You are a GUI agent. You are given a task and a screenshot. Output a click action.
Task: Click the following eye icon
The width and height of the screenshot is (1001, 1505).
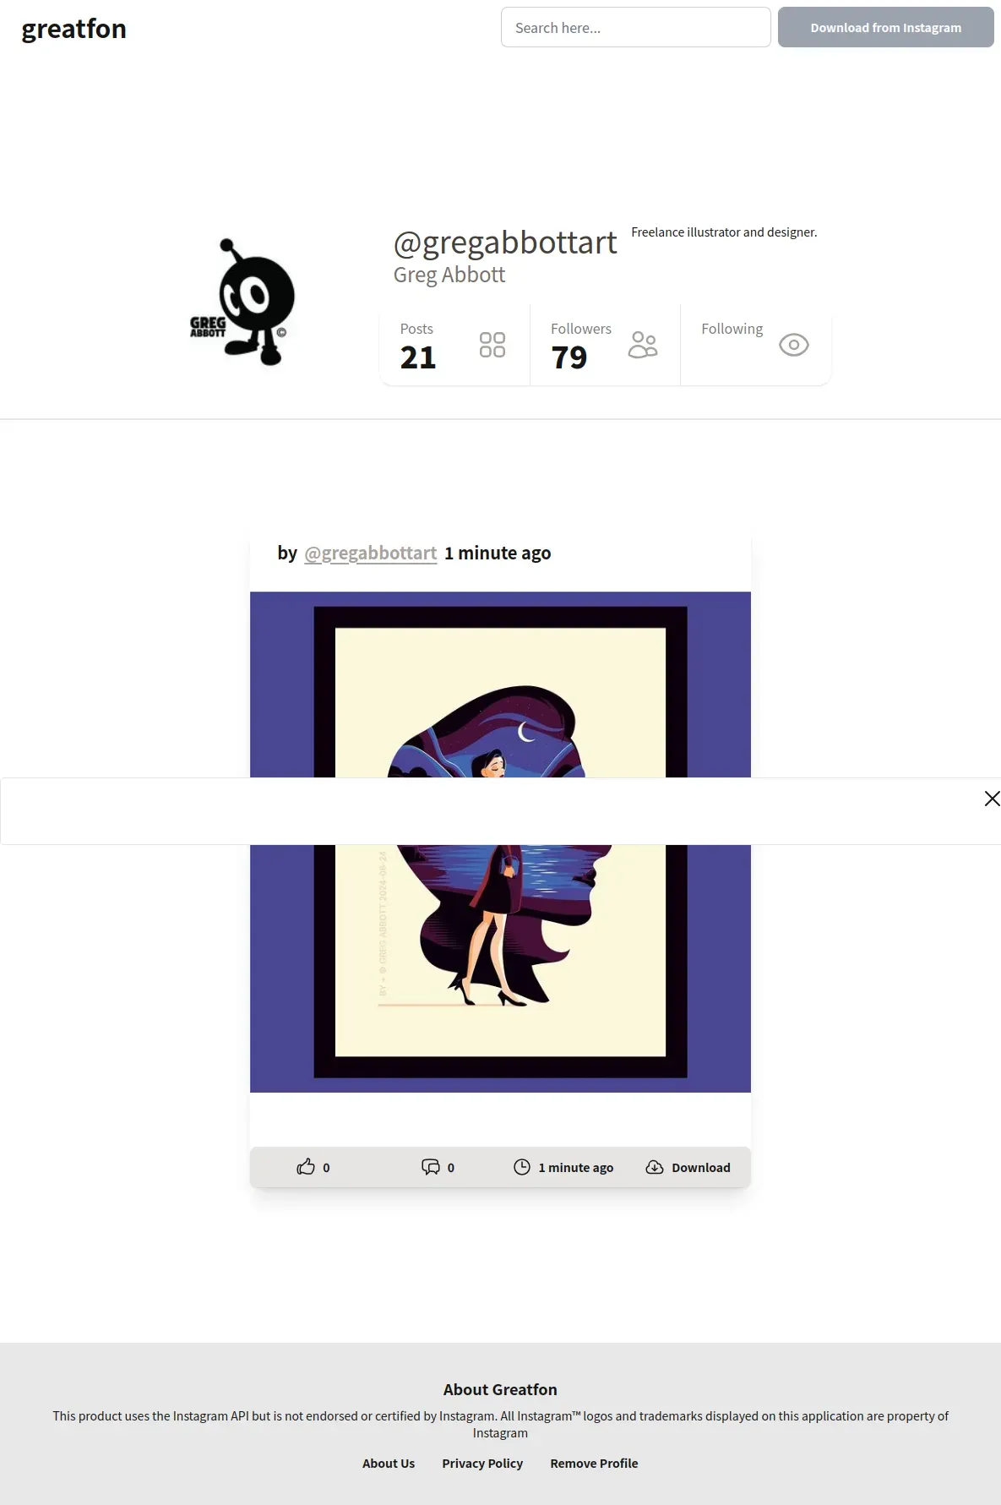pos(794,345)
